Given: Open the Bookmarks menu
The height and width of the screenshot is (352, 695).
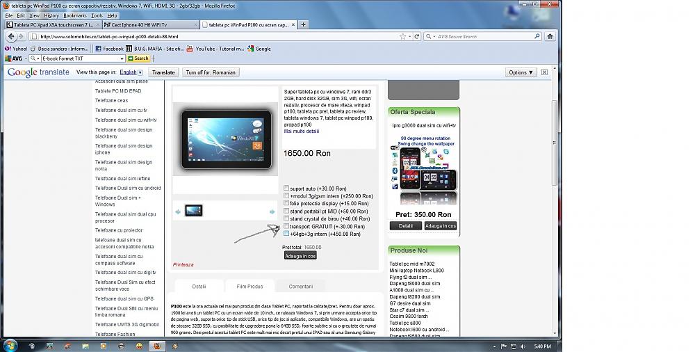Looking at the screenshot, I should pos(75,15).
